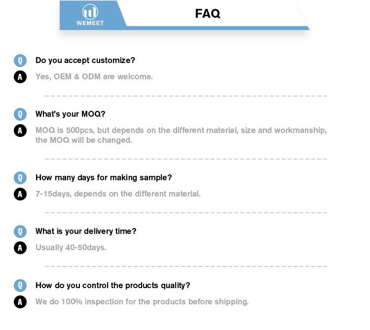Image resolution: width=370 pixels, height=330 pixels.
Task: Click the A icon beside 7-15days answer
Action: tap(20, 194)
